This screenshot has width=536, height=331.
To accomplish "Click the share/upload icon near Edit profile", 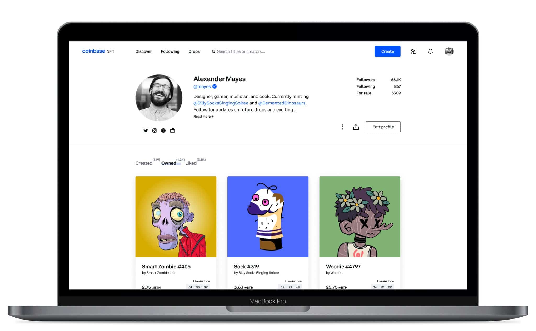I will [355, 127].
